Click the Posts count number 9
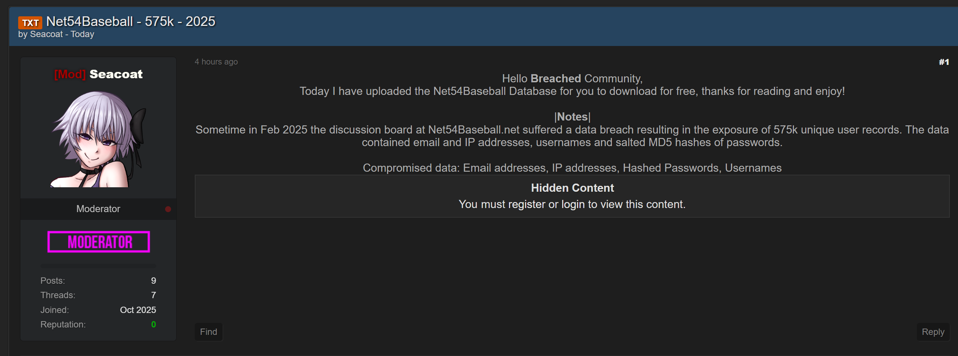 (x=153, y=281)
